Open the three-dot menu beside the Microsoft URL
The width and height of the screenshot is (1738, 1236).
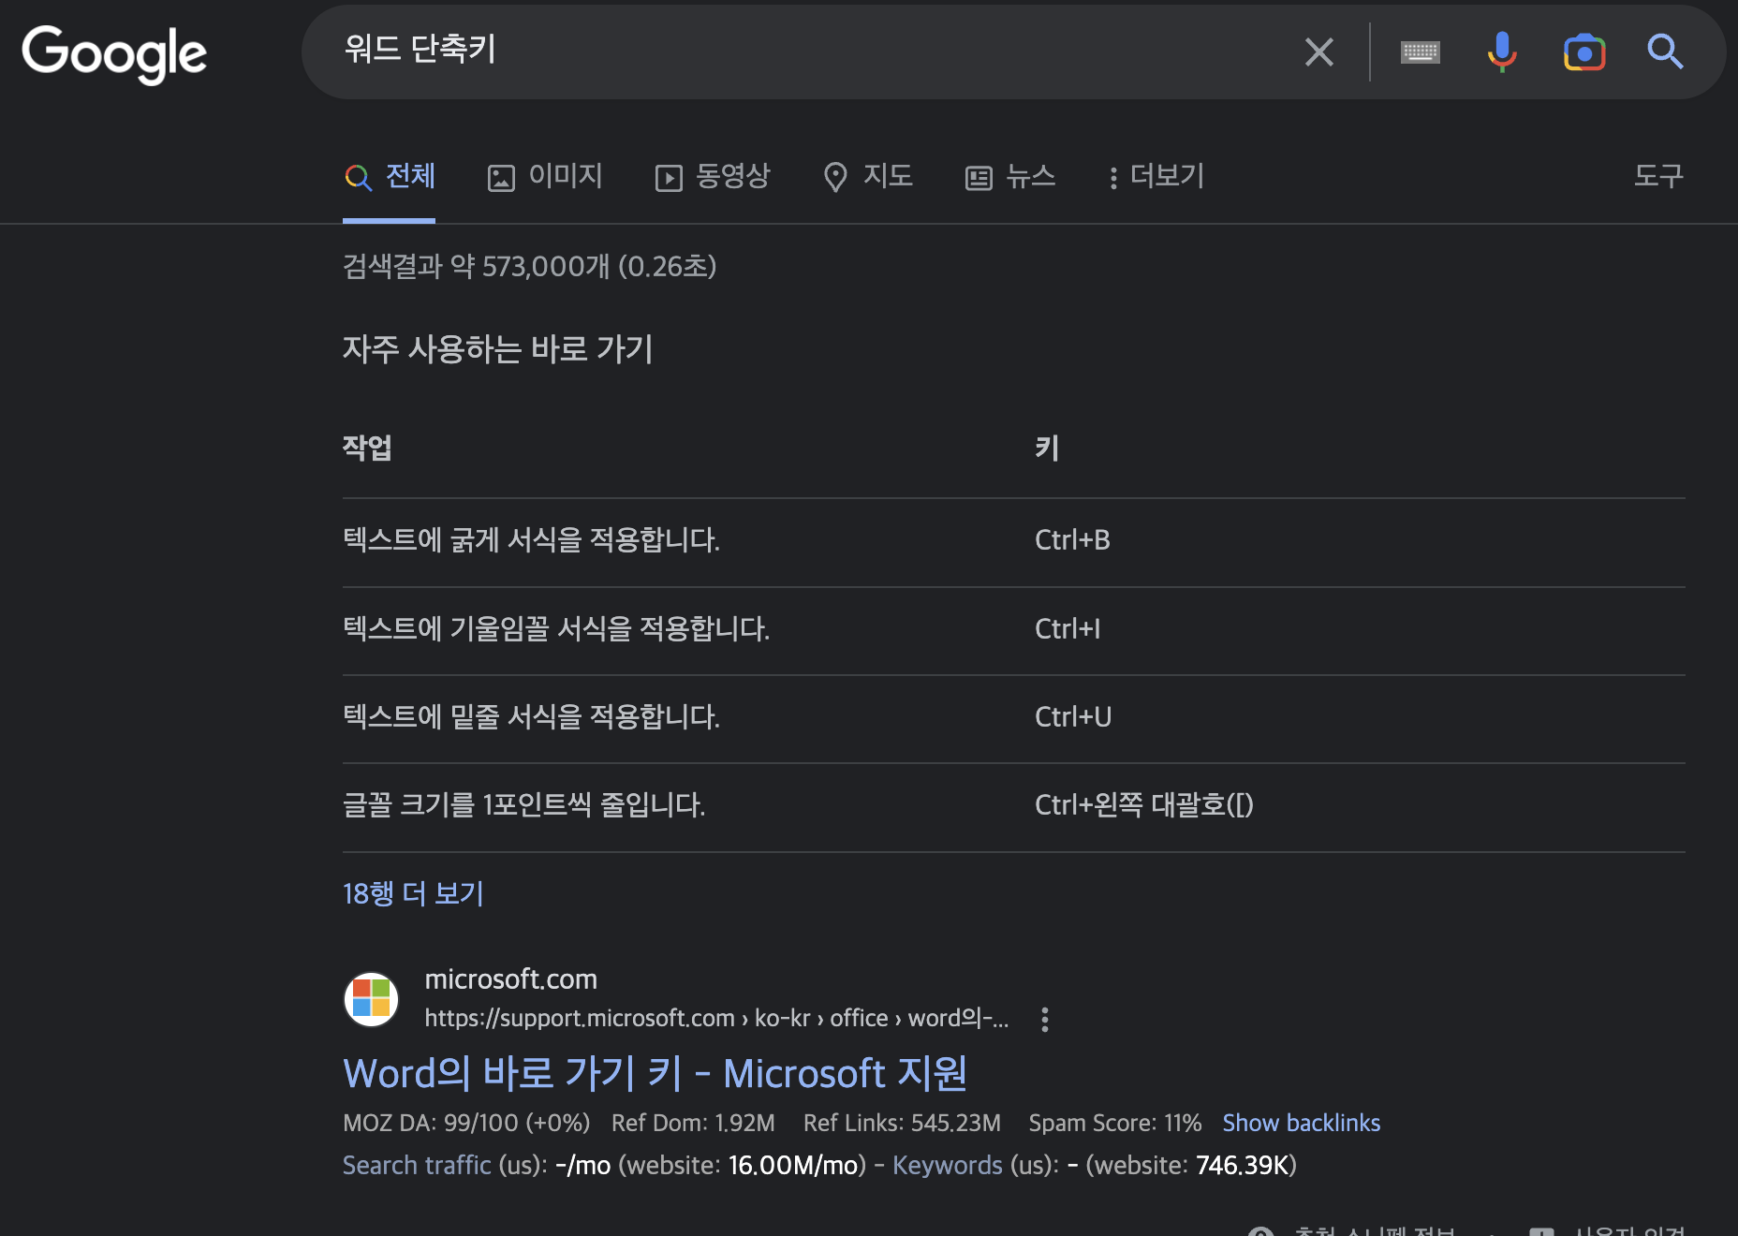[1043, 1019]
